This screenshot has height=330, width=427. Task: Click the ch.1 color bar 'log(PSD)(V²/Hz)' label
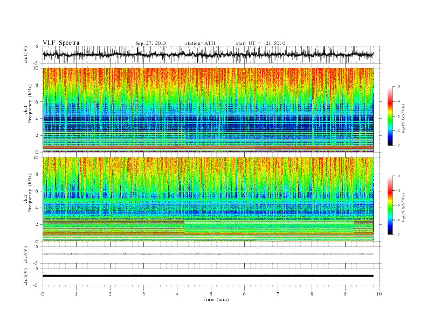(x=404, y=118)
